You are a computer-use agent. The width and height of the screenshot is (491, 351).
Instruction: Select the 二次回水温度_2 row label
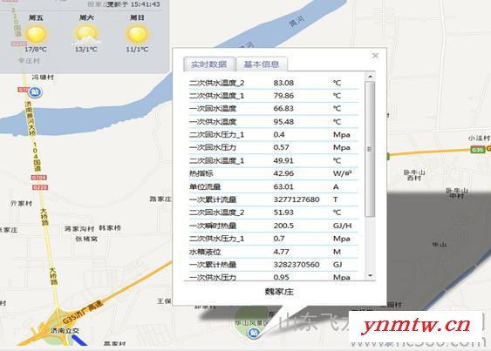click(x=216, y=213)
